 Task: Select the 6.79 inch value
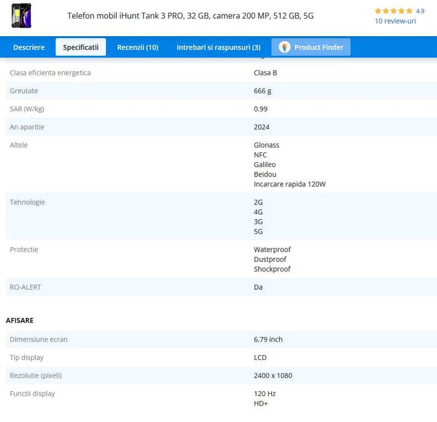click(x=268, y=339)
